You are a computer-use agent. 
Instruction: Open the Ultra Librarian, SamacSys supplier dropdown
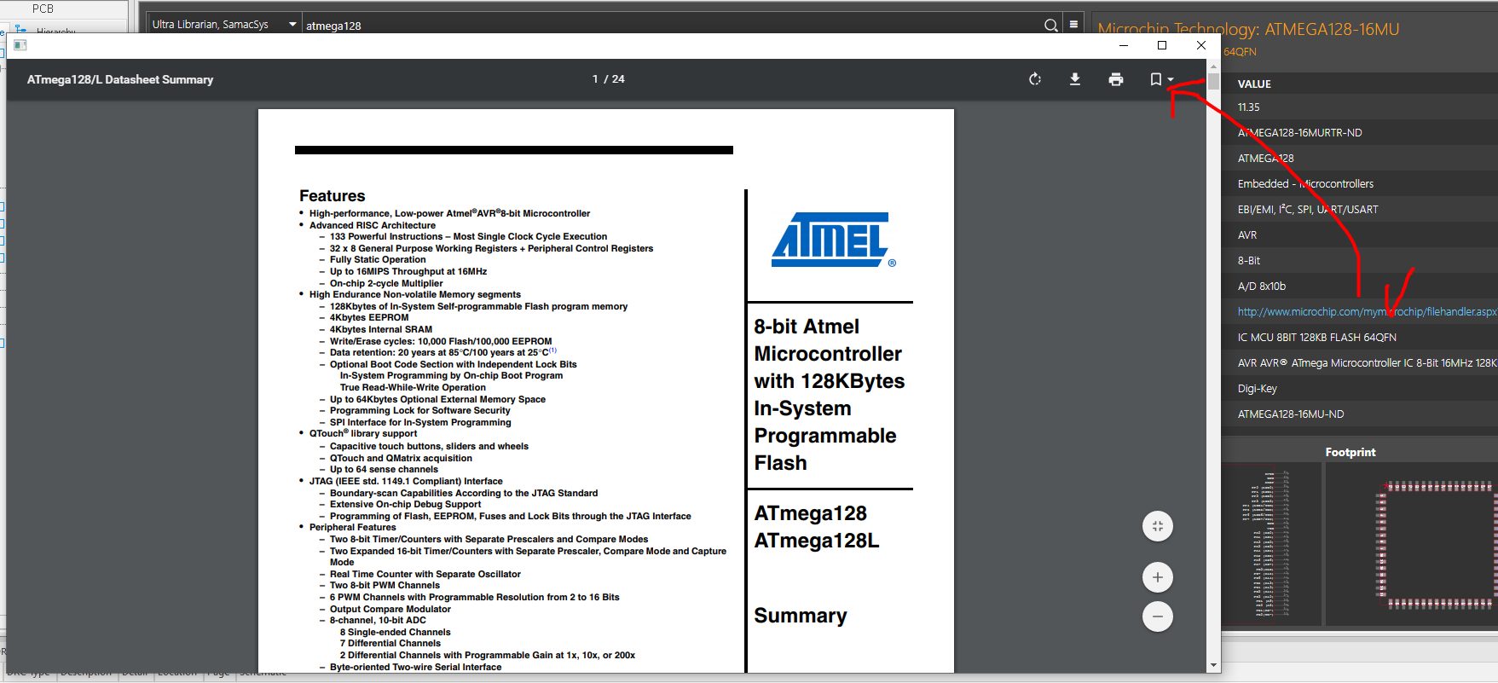pyautogui.click(x=224, y=24)
